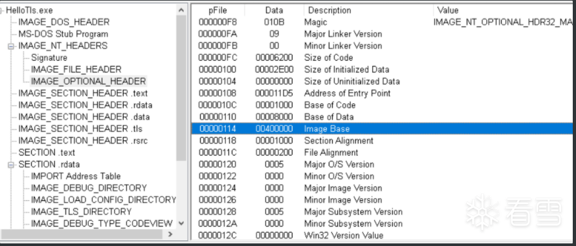Collapse the IMAGE_NT_HEADERS tree node
This screenshot has height=246, width=576.
11,46
